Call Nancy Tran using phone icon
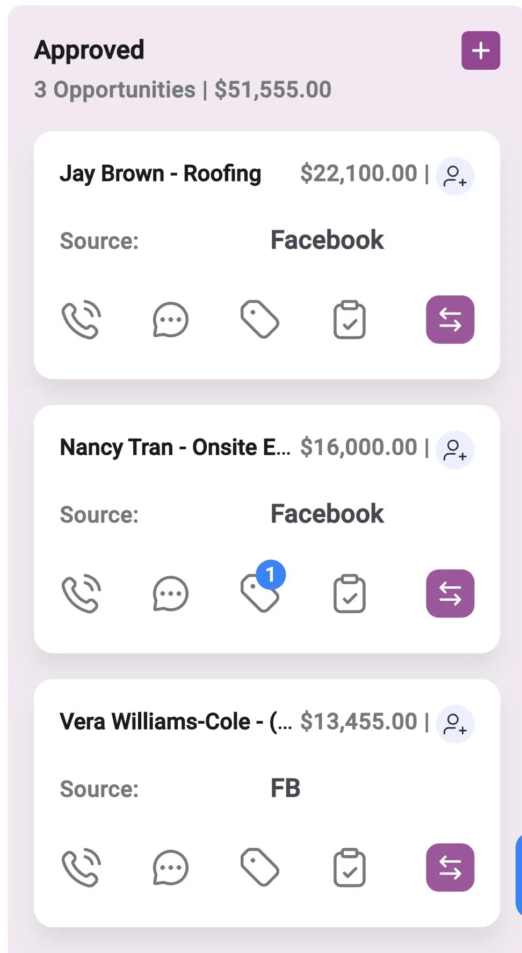 [x=81, y=593]
